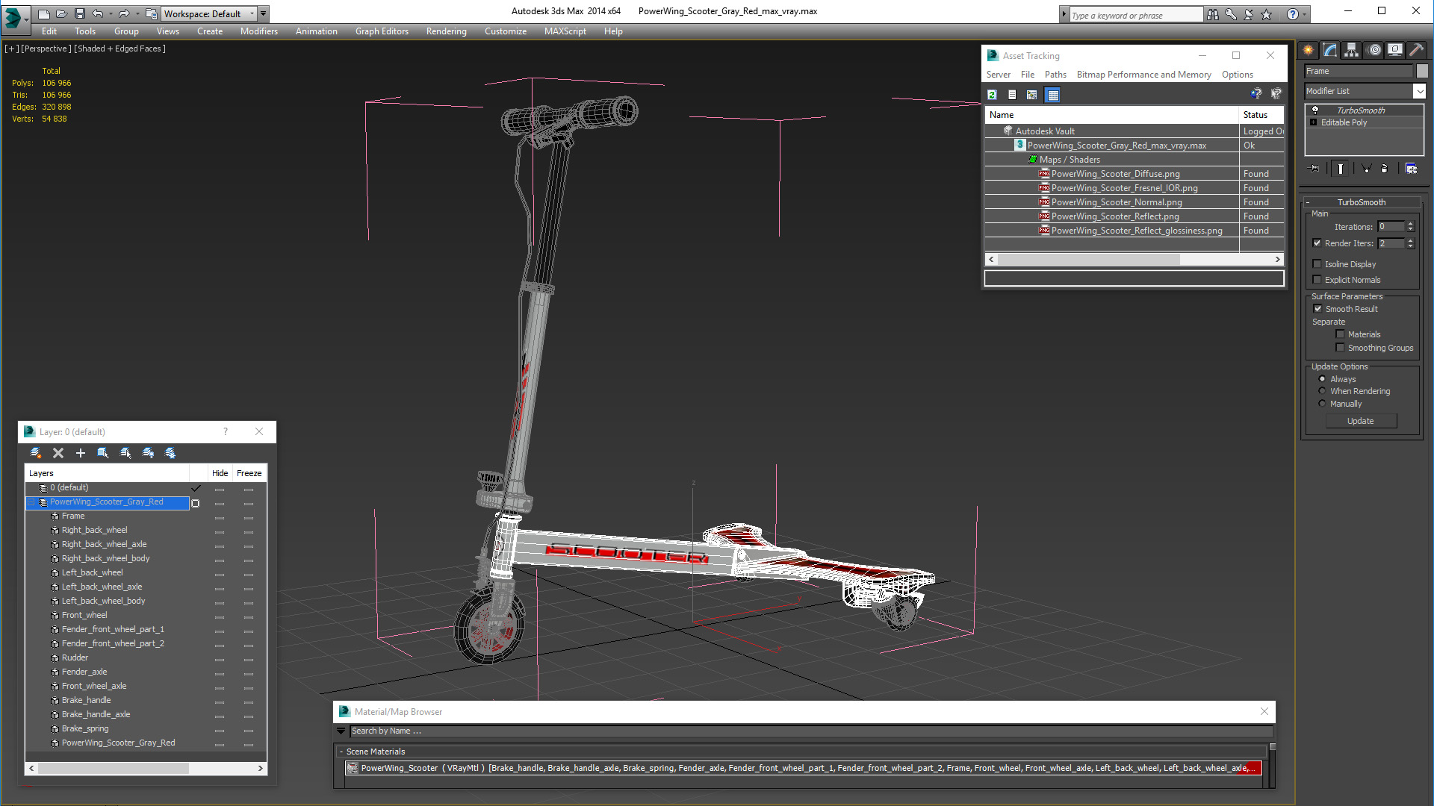The width and height of the screenshot is (1434, 806).
Task: Open Paths menu in Asset Tracking
Action: pyautogui.click(x=1055, y=75)
